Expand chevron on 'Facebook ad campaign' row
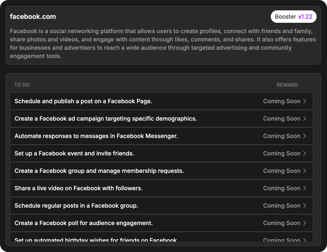The height and width of the screenshot is (252, 327). coord(305,119)
